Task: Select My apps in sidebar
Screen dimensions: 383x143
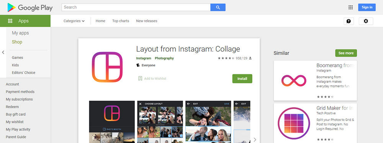Action: point(20,33)
